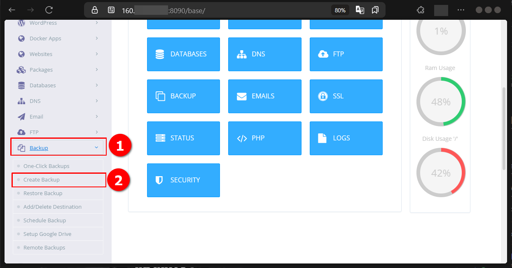This screenshot has height=268, width=512.
Task: Open the browser three-dot menu
Action: [461, 10]
